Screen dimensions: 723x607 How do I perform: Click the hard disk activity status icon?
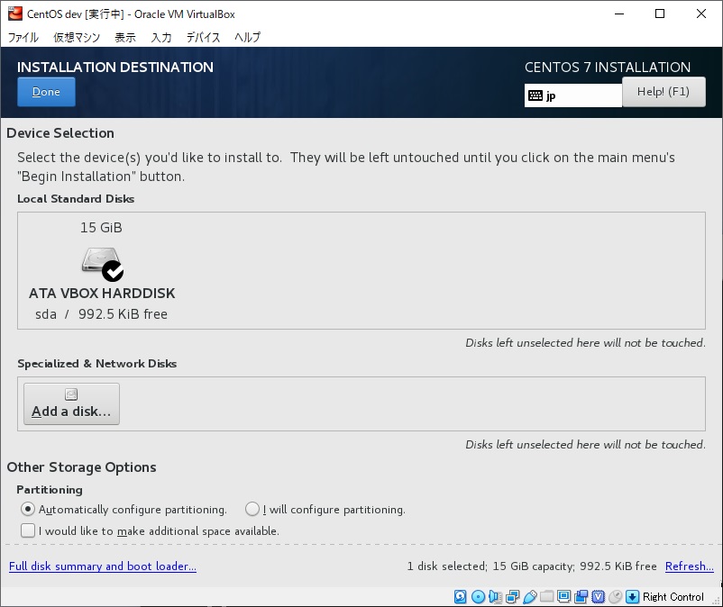(x=460, y=597)
